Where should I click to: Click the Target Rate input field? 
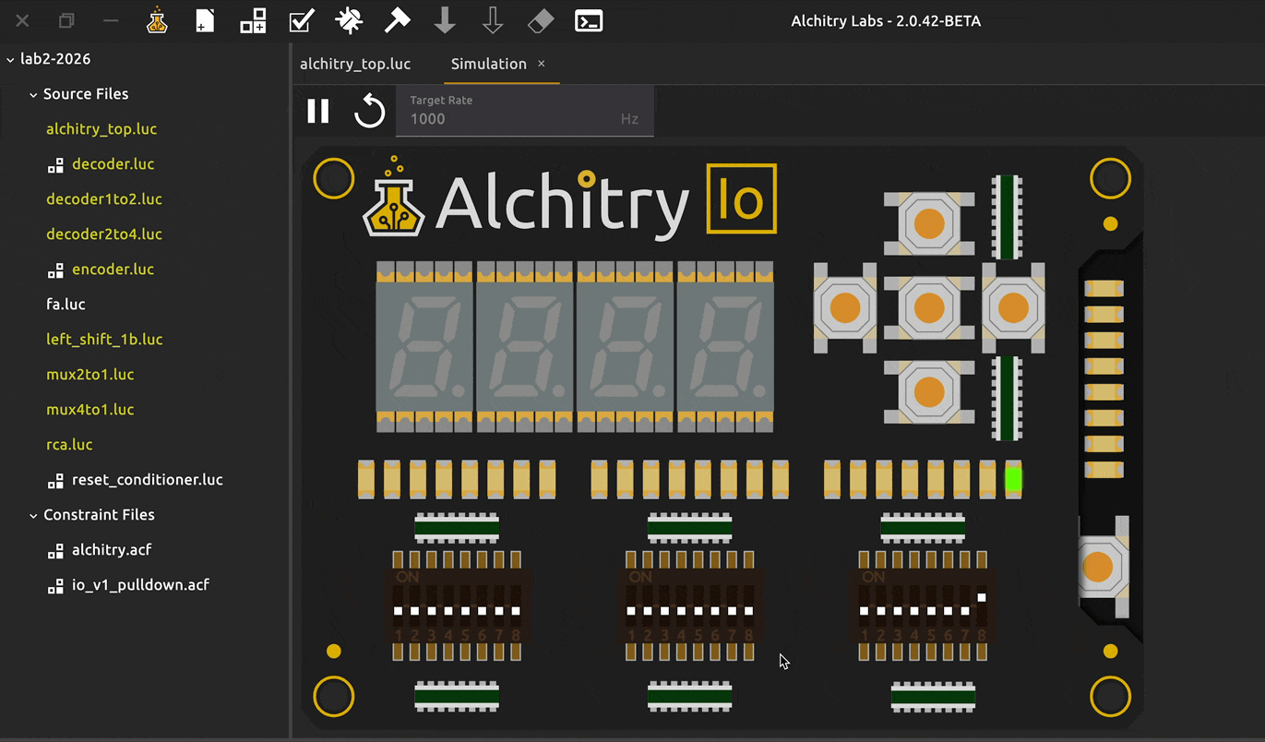[512, 118]
